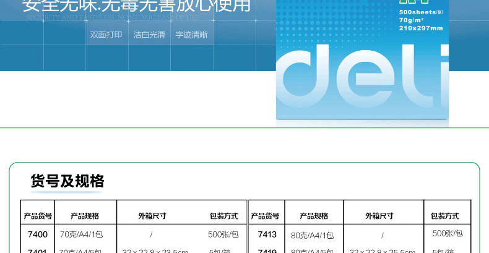Click the 包装方式 header above 7400 row's 500张/包

pos(223,216)
